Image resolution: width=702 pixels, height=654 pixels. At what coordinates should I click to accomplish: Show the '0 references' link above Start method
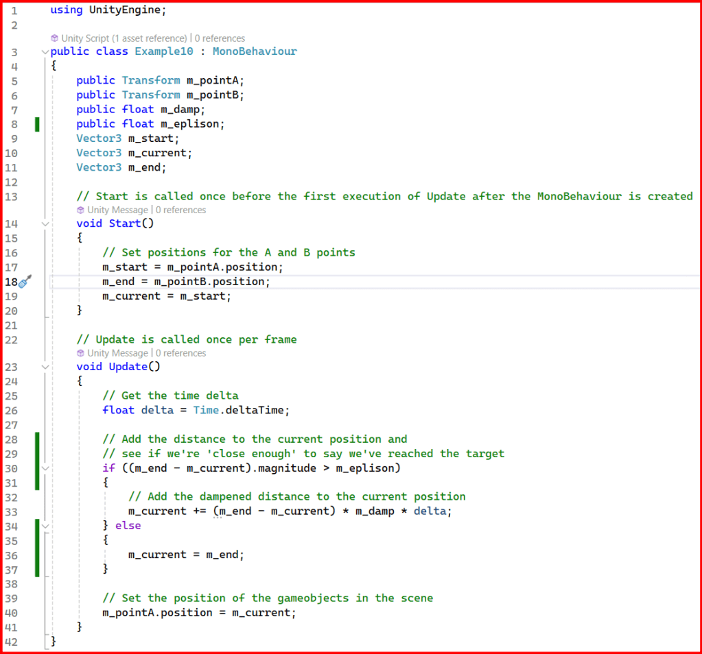pos(180,210)
